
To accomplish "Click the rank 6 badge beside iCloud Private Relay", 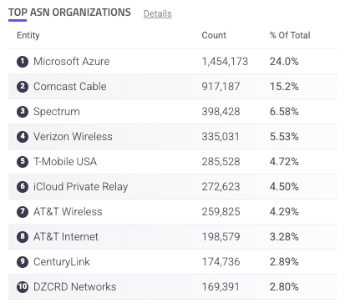I will click(x=23, y=187).
